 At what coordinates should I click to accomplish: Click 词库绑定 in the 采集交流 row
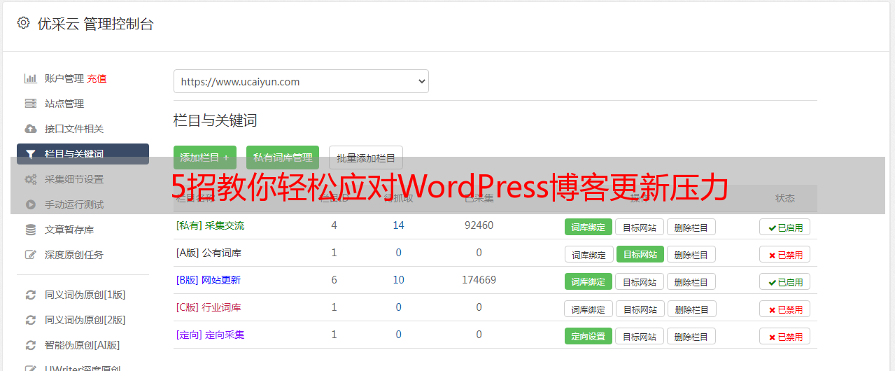(589, 227)
